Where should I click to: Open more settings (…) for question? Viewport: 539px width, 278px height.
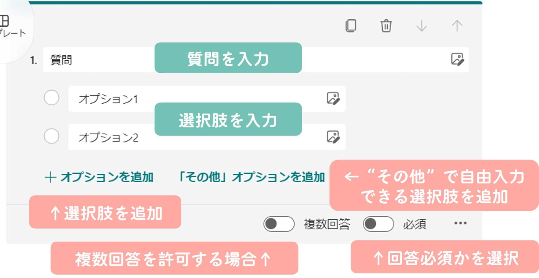point(460,223)
